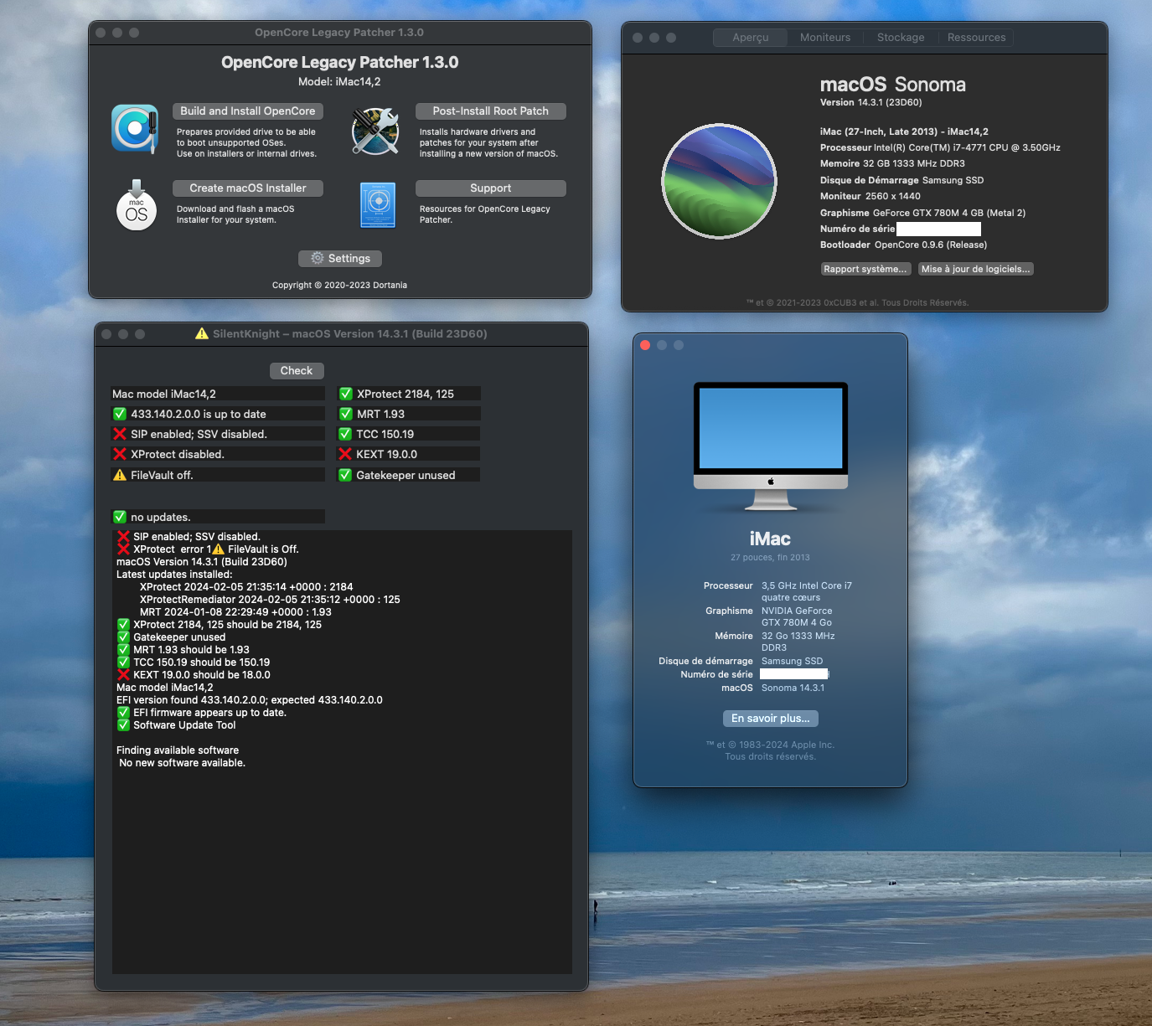
Task: Click Mise à jour de logiciels… button
Action: pos(975,269)
